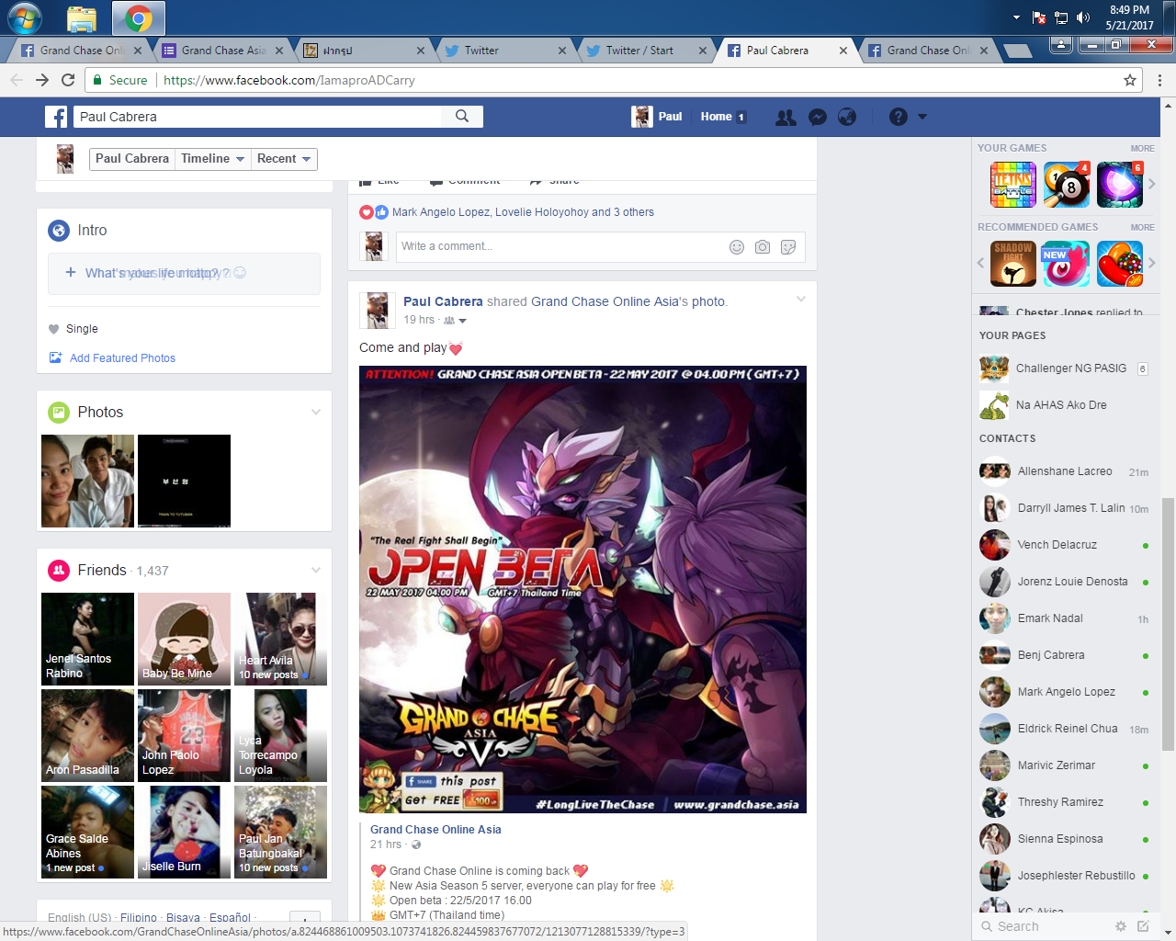Image resolution: width=1176 pixels, height=941 pixels.
Task: Open John Paolo Lopez friend thumbnail
Action: pyautogui.click(x=184, y=735)
